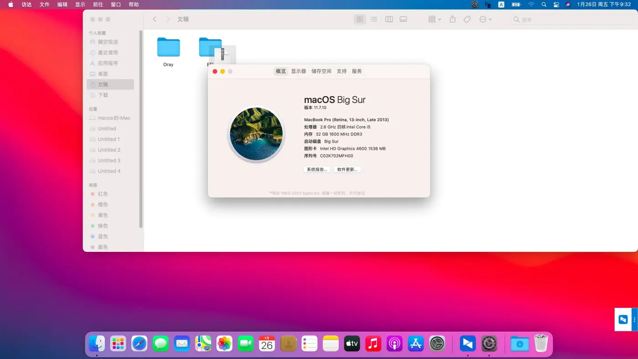Open AirDrop from the Finder sidebar
Viewport: 638px width, 359px height.
106,41
